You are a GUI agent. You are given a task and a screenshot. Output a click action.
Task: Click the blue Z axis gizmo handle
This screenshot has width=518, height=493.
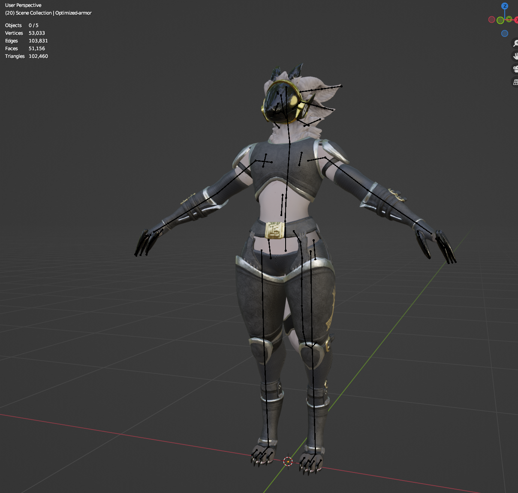click(505, 6)
